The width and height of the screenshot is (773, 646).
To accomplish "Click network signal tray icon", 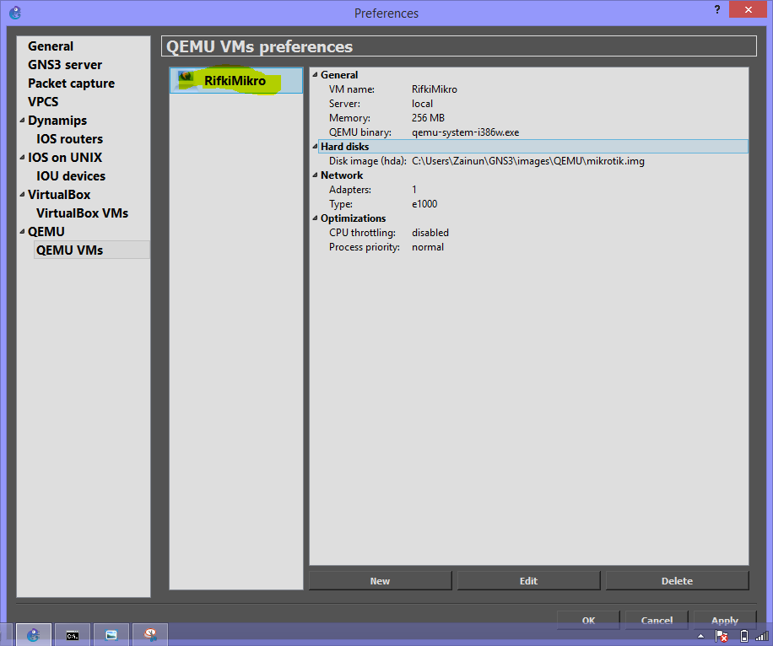I will 762,636.
